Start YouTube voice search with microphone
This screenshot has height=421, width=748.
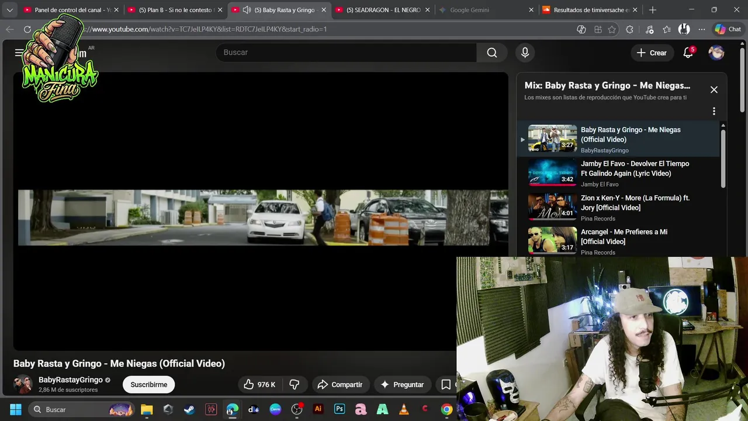525,53
